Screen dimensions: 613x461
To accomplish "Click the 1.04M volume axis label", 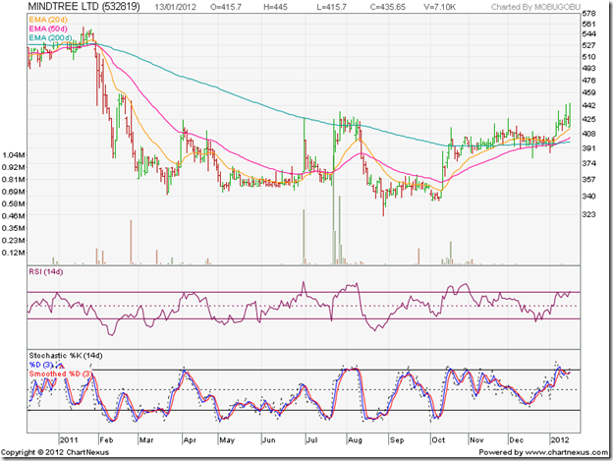I will click(14, 155).
